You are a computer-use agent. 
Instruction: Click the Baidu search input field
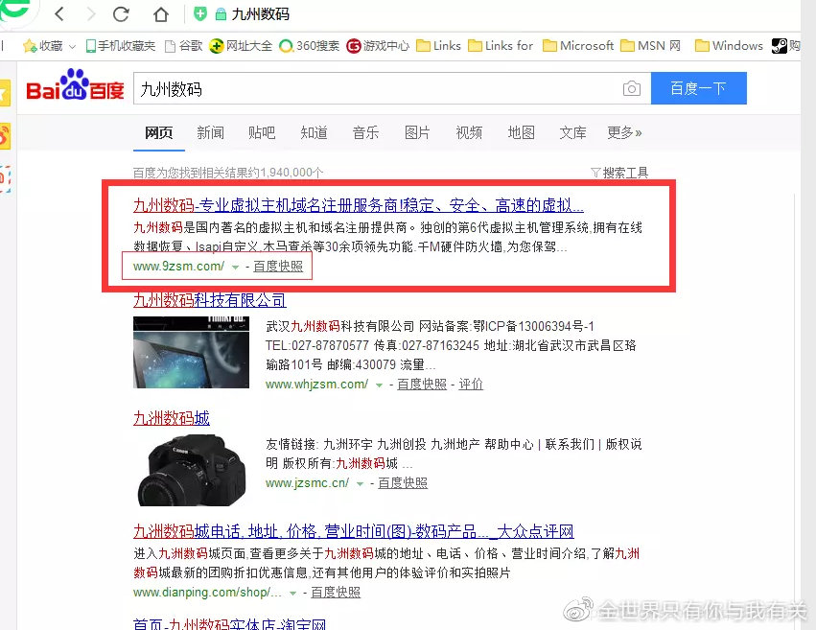[374, 89]
